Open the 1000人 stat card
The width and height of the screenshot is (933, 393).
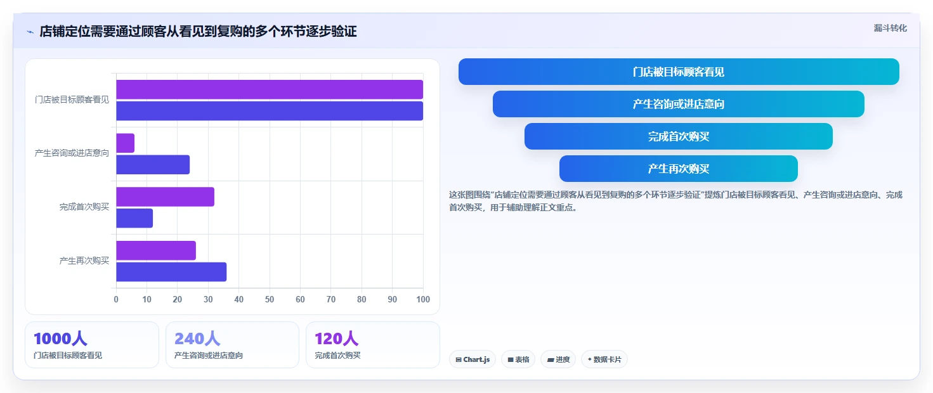92,345
